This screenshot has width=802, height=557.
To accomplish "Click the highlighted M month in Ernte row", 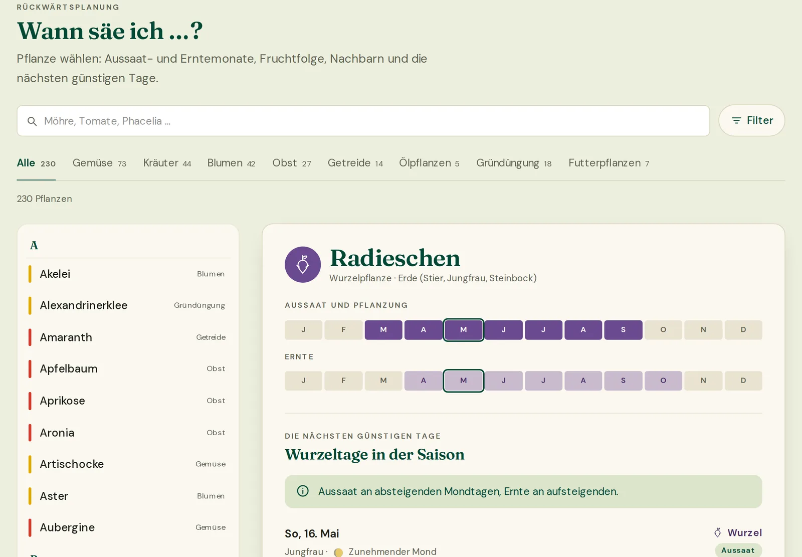I will 463,381.
